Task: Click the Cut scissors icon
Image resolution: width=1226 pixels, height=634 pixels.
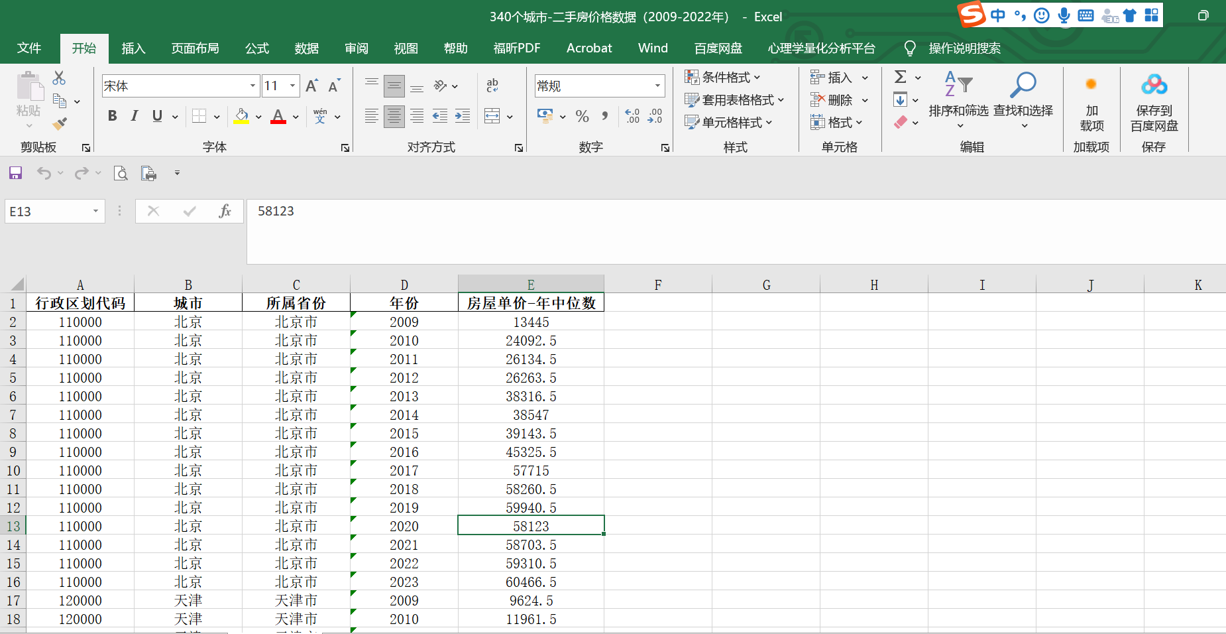Action: click(59, 78)
